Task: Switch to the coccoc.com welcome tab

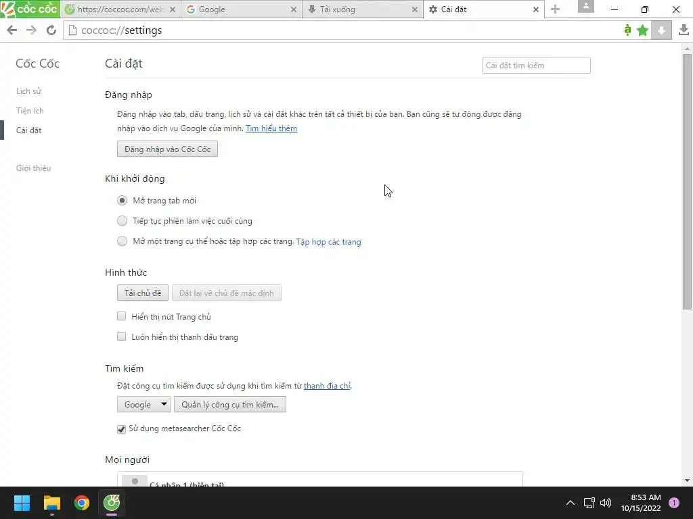Action: [120, 9]
